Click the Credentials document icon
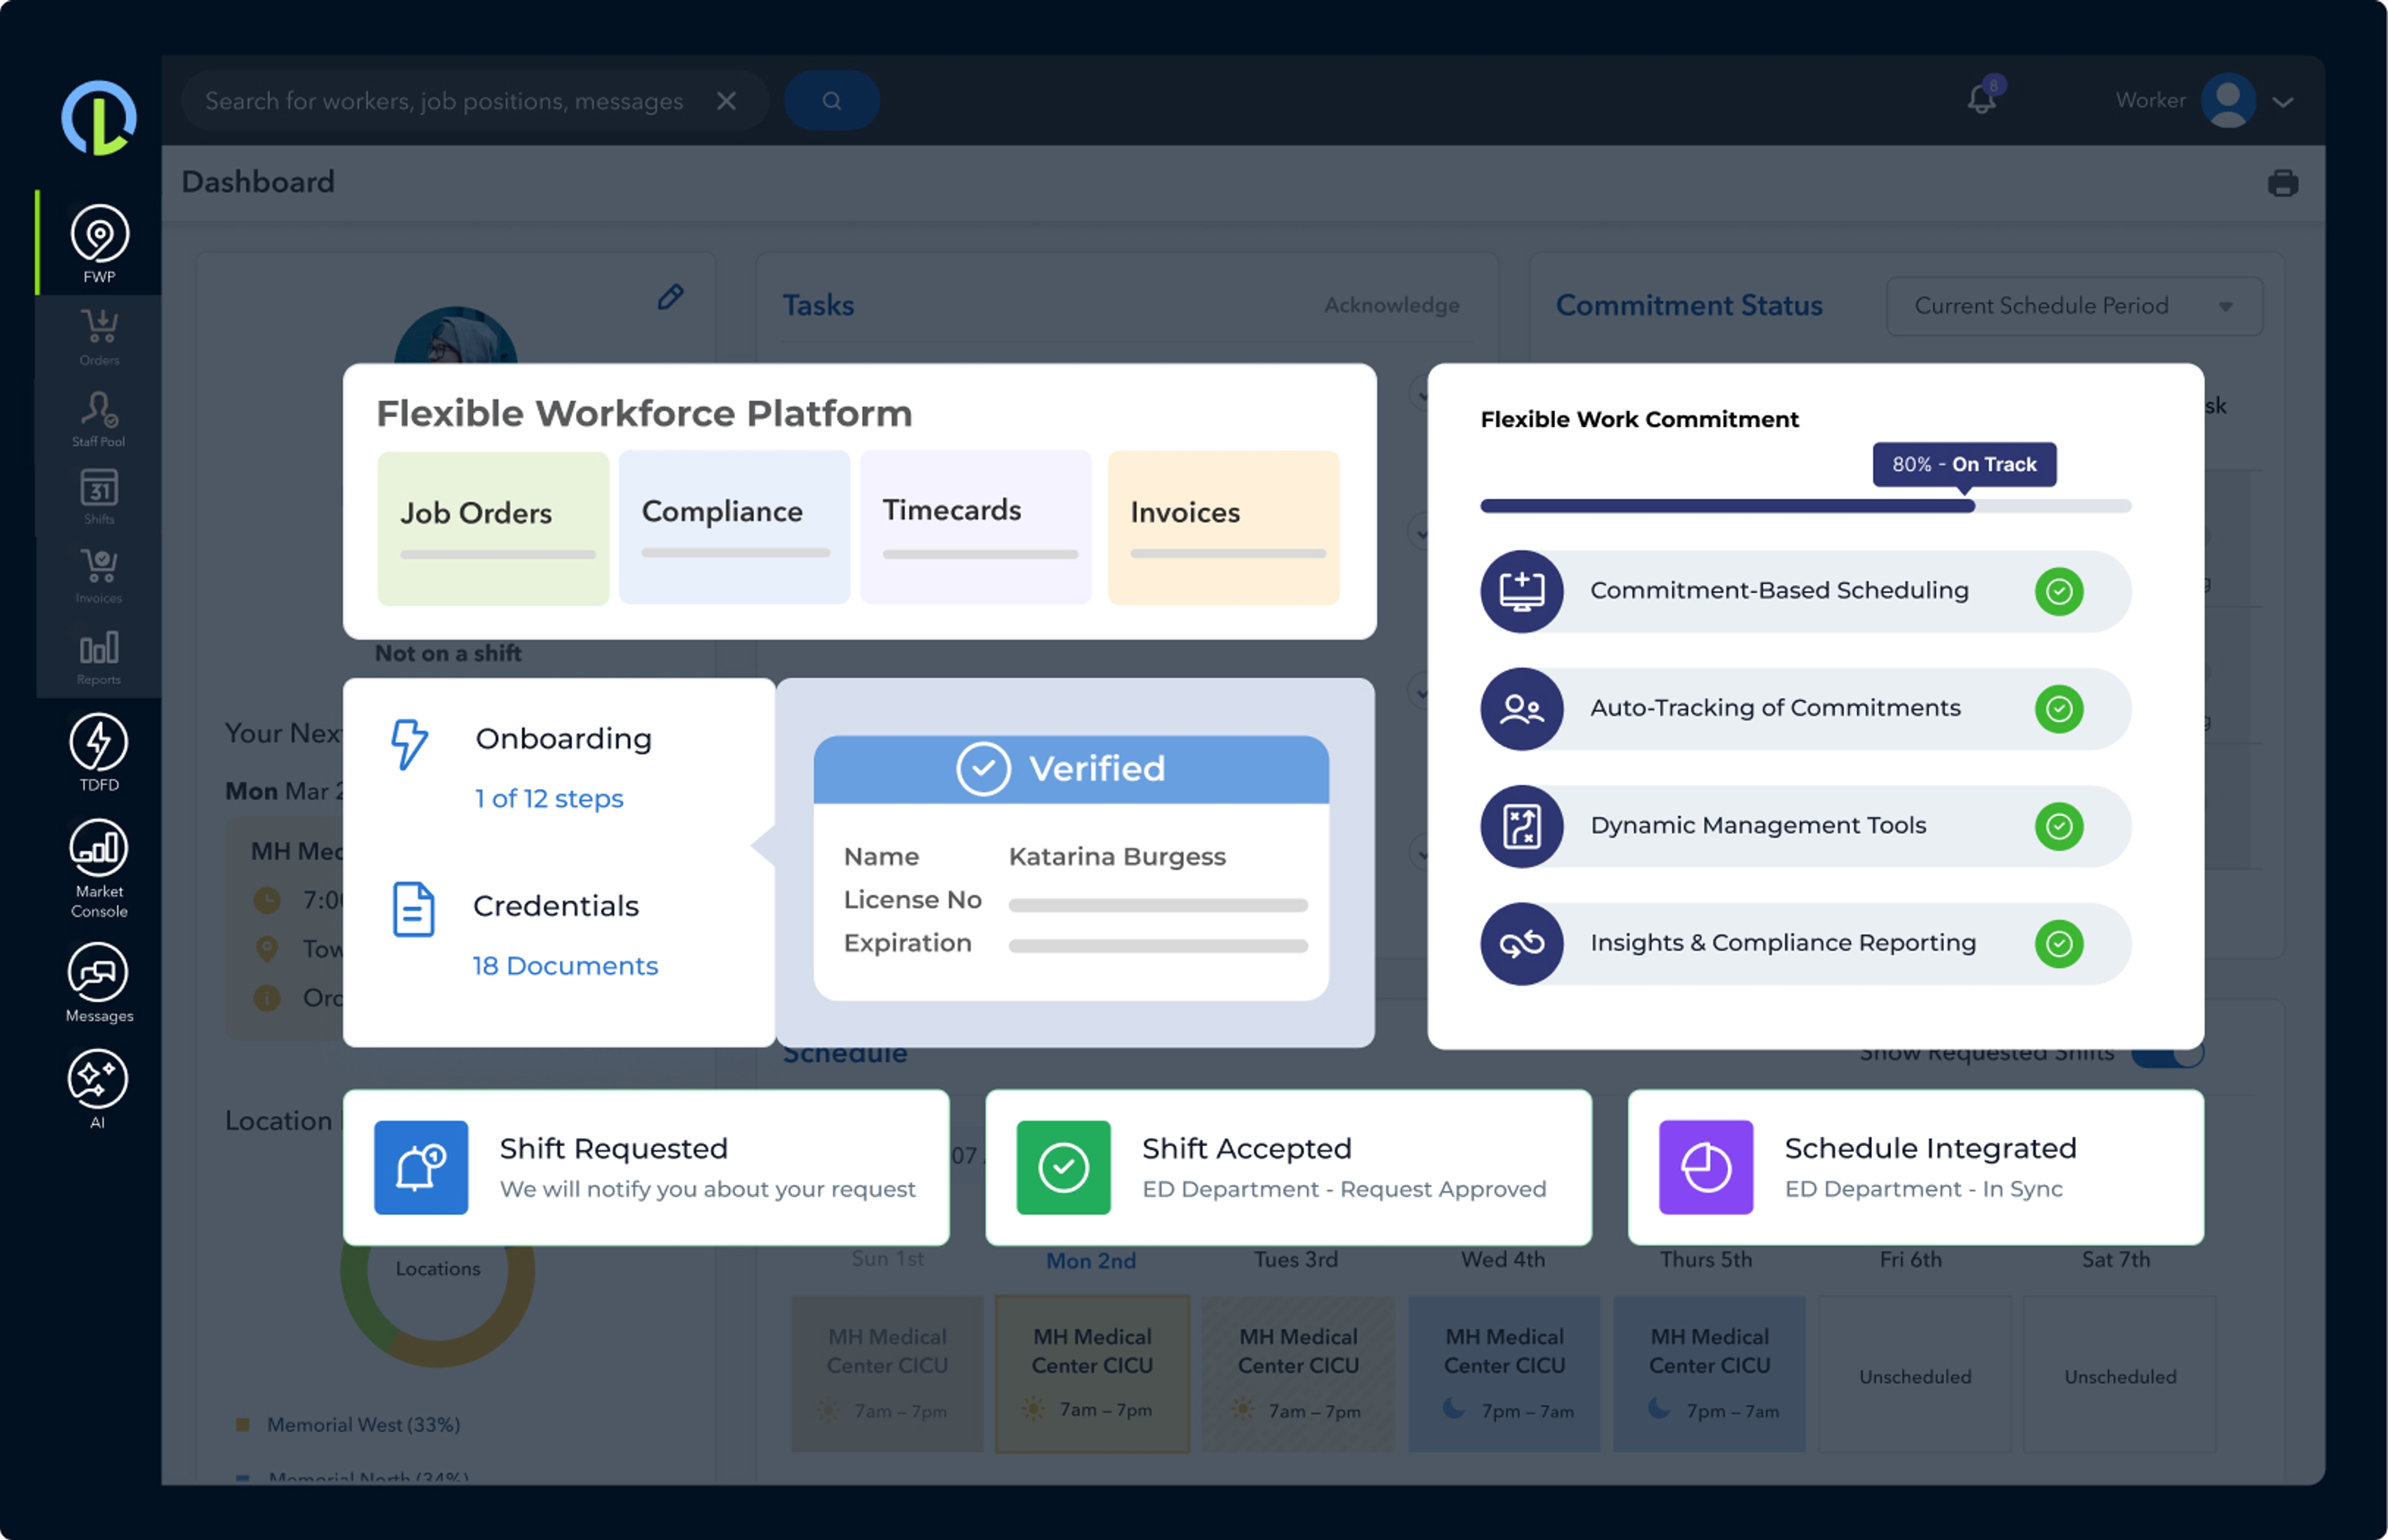 pos(413,909)
